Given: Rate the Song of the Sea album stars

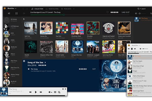Looking at the screenshot, I should click(x=42, y=65).
